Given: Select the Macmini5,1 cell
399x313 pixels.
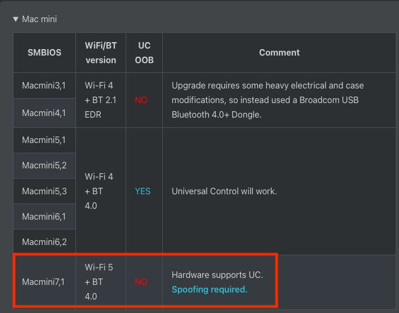Looking at the screenshot, I should click(x=44, y=140).
